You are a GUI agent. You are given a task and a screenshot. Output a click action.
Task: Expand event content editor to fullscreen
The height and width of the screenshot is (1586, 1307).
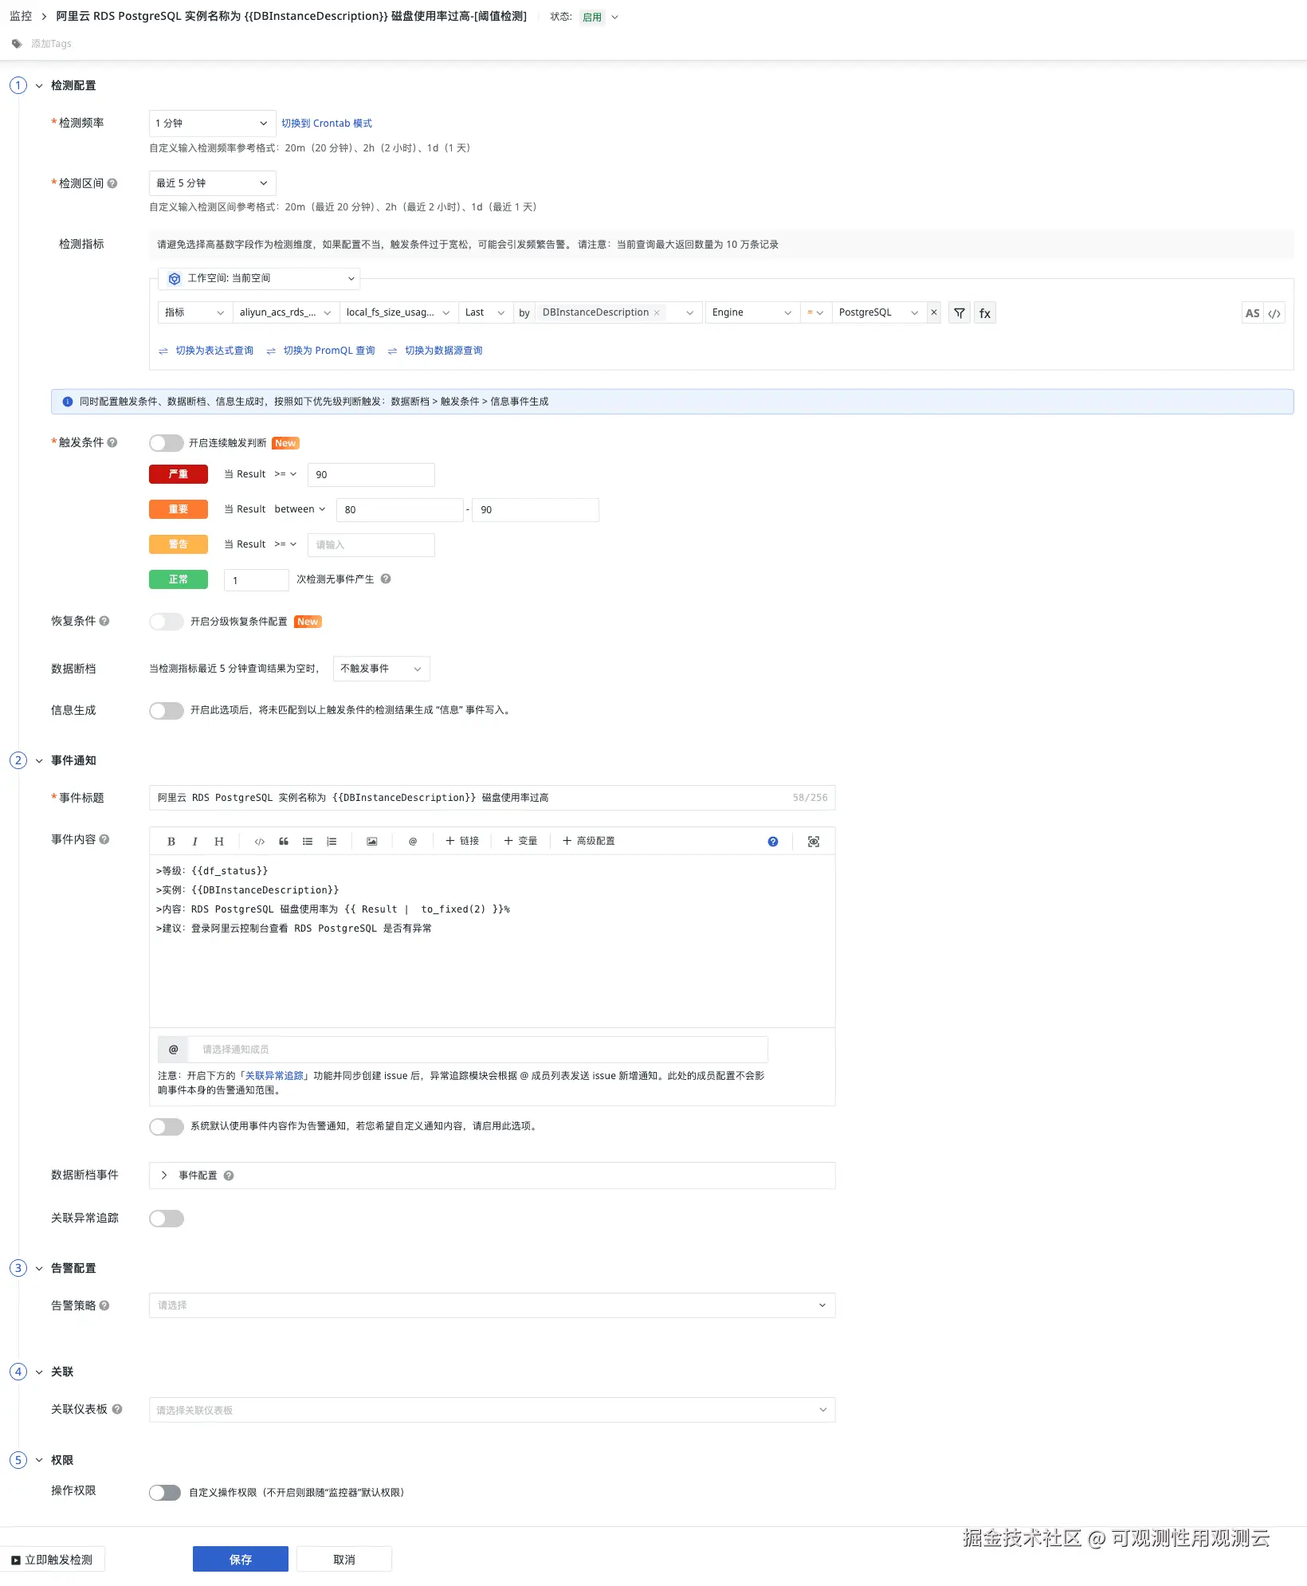coord(814,842)
